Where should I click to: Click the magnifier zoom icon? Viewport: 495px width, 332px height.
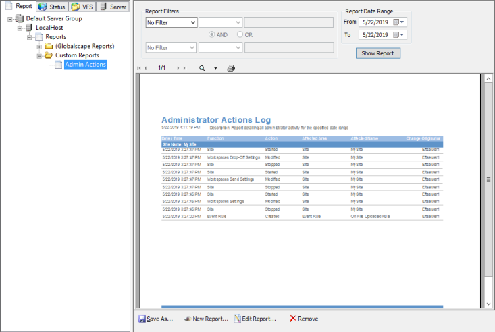click(202, 68)
